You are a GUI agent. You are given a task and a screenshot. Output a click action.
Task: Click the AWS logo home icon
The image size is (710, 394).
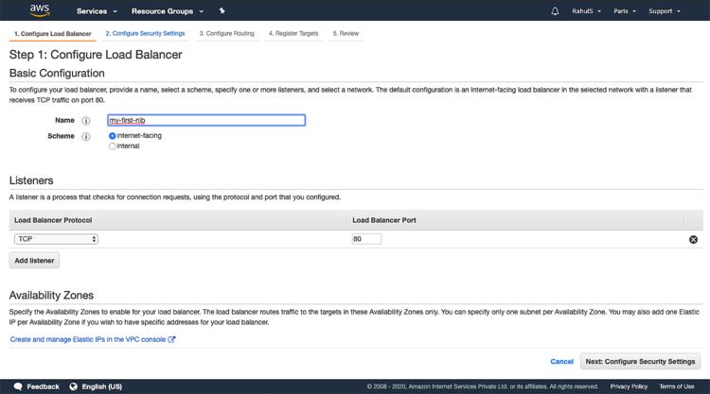(39, 10)
